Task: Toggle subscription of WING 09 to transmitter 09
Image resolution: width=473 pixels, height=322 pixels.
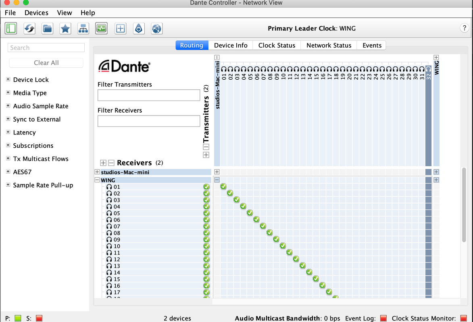Action: click(x=276, y=239)
